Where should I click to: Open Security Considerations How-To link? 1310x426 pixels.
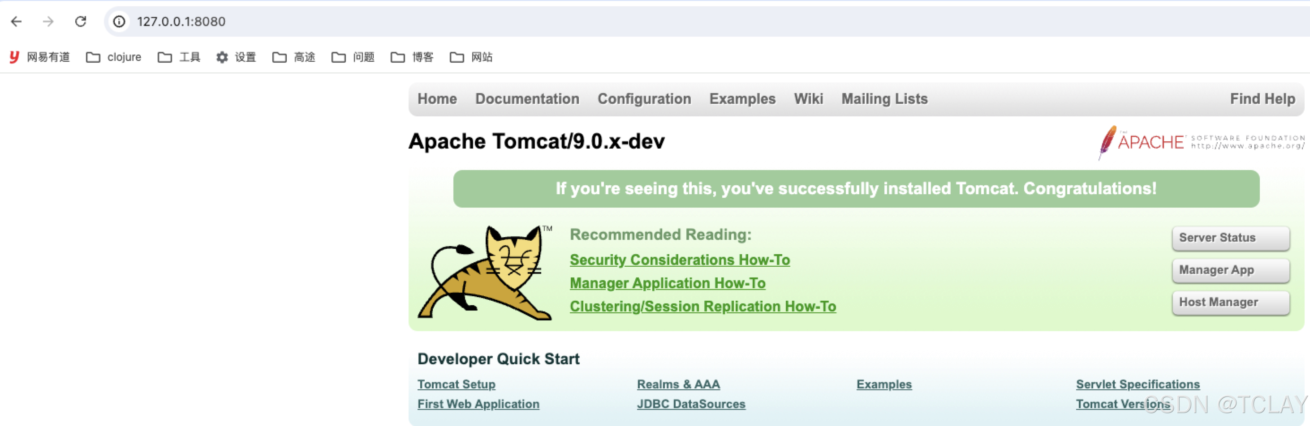[680, 260]
